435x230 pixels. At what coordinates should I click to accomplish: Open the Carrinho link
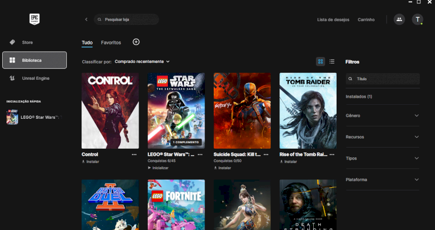366,20
